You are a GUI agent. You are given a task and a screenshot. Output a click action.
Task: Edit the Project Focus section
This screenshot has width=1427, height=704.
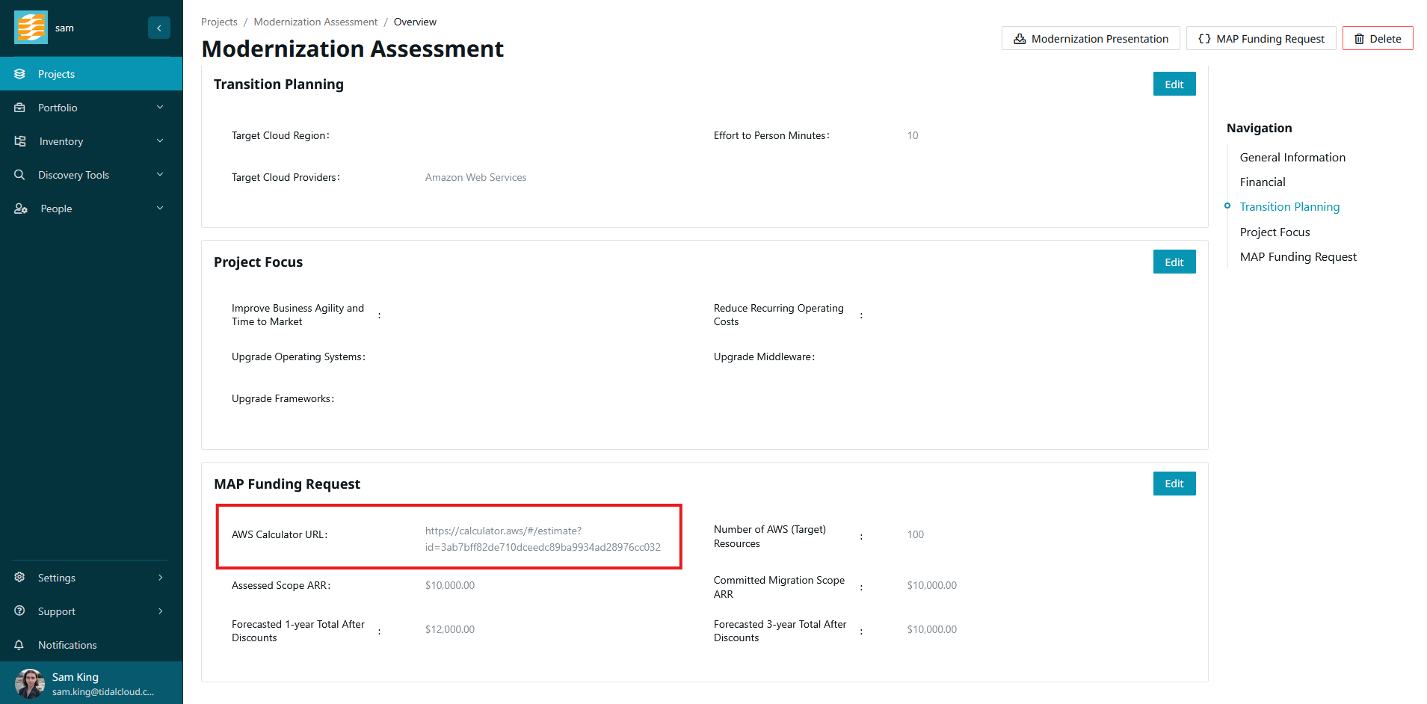pyautogui.click(x=1174, y=262)
